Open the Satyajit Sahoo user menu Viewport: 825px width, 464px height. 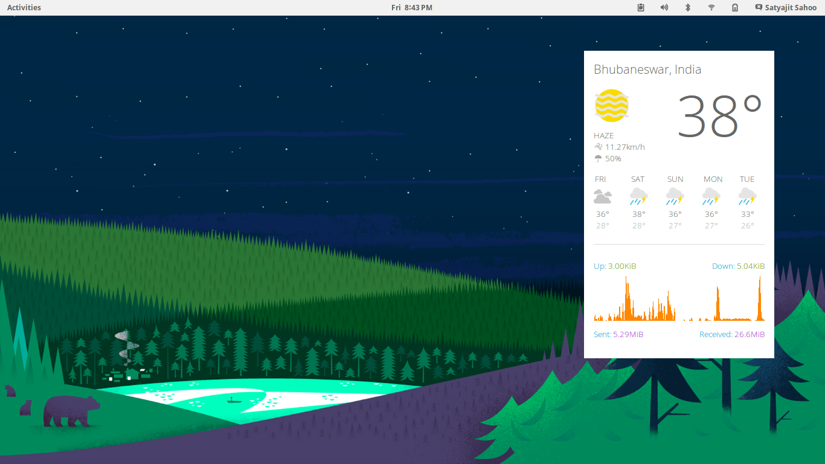(791, 8)
